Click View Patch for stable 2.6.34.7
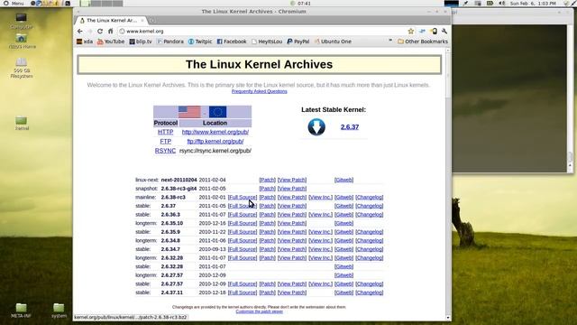577x325 pixels. (x=292, y=249)
